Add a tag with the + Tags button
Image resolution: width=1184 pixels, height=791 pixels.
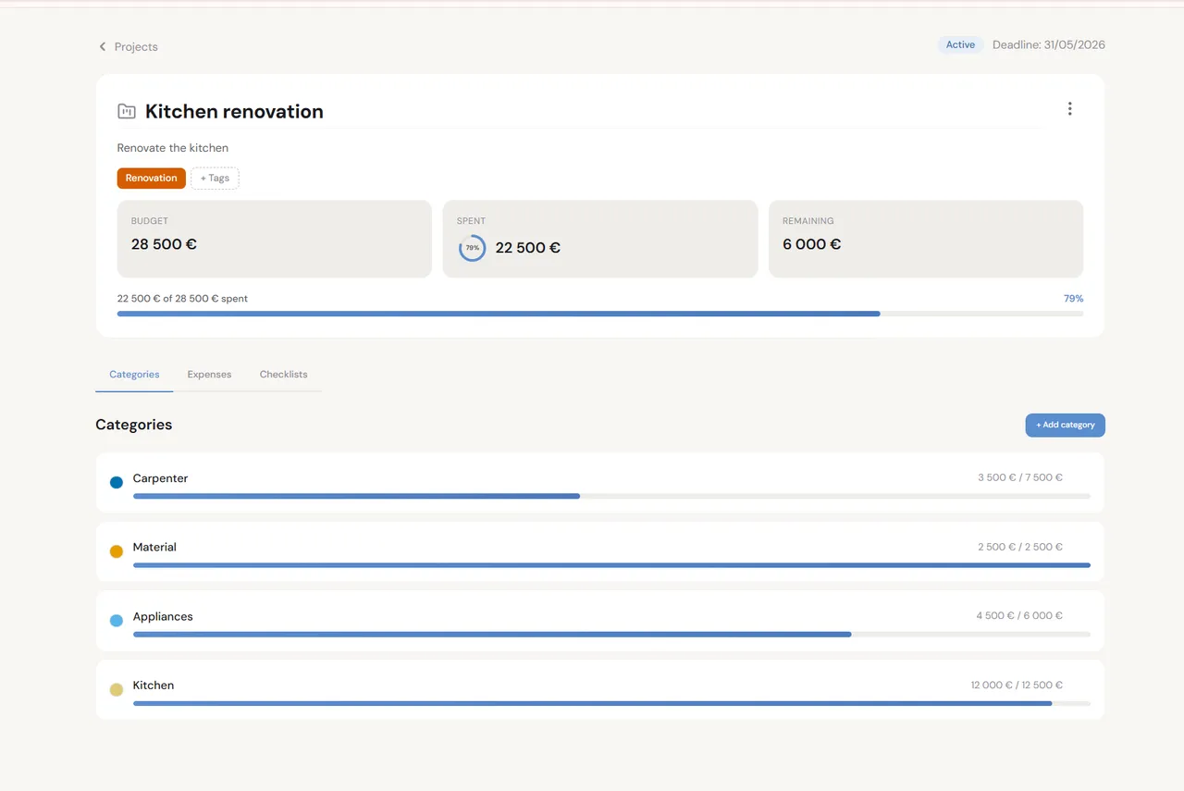215,179
